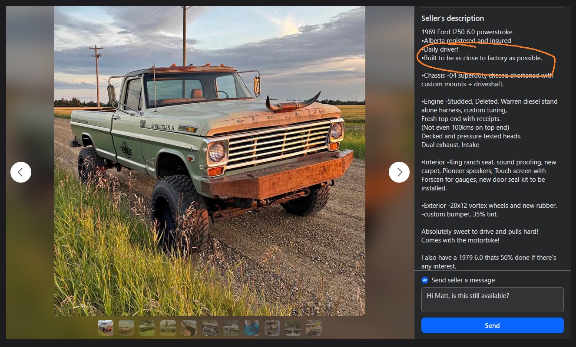Open the second photo thumbnail

tap(126, 328)
